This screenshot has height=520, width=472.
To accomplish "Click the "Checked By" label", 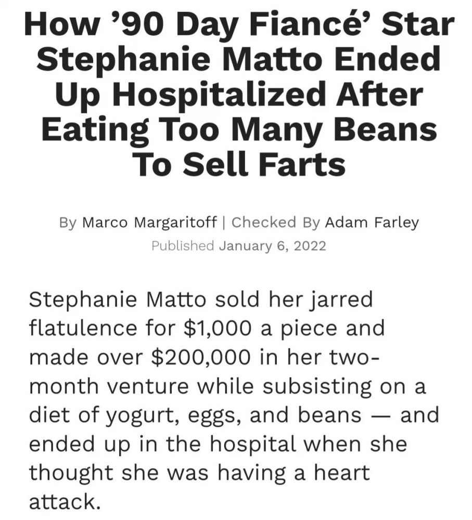I will (275, 223).
